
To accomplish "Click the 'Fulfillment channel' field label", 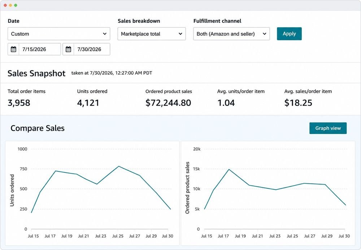I will click(217, 21).
